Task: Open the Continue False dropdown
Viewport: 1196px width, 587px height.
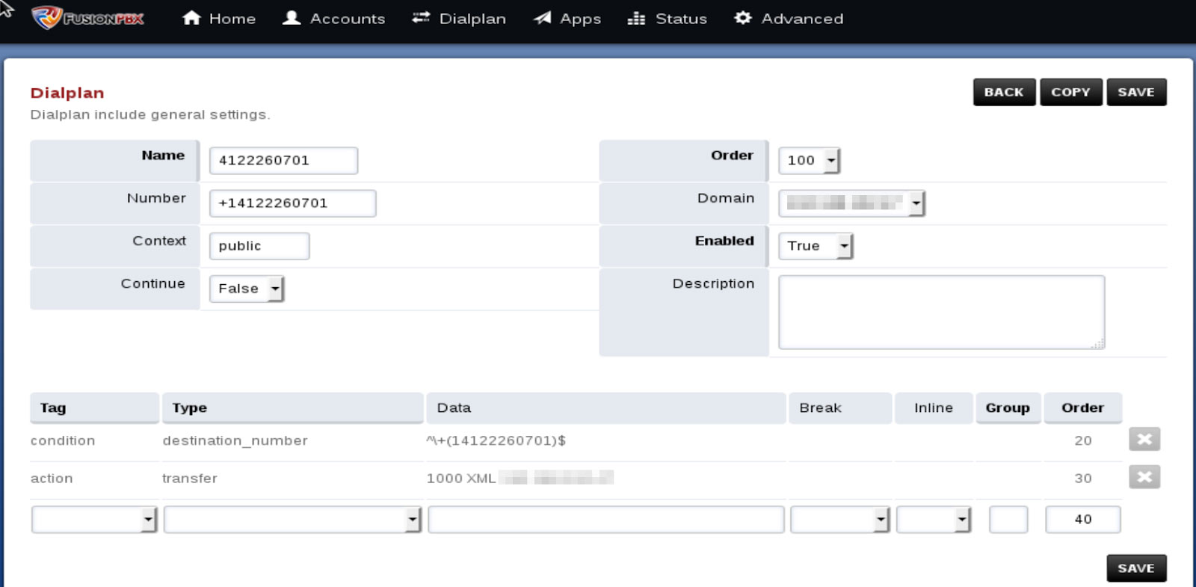Action: click(x=247, y=289)
